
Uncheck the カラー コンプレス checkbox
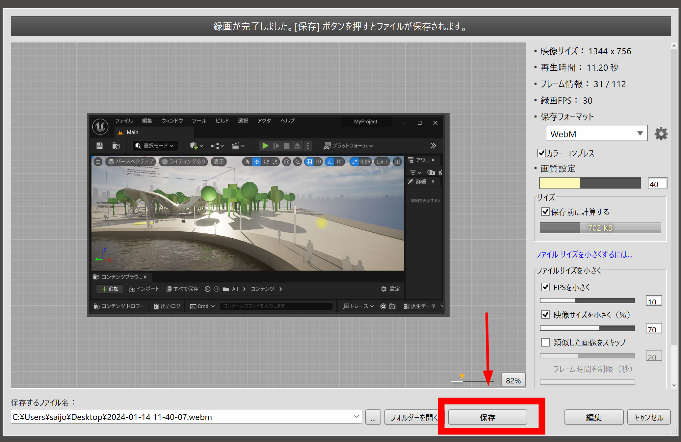tap(541, 153)
